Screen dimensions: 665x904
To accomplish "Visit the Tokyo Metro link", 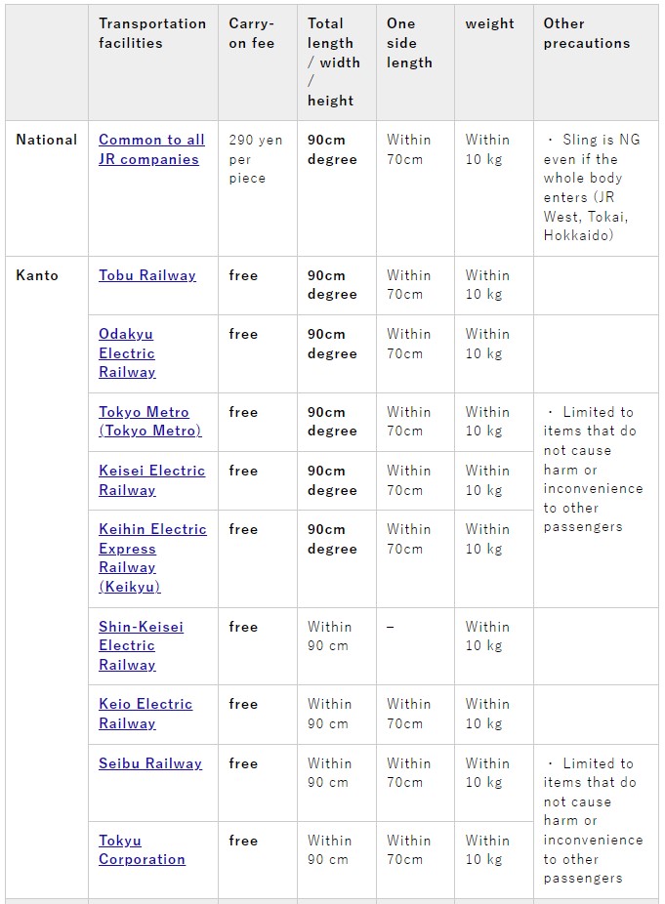I will pyautogui.click(x=150, y=422).
